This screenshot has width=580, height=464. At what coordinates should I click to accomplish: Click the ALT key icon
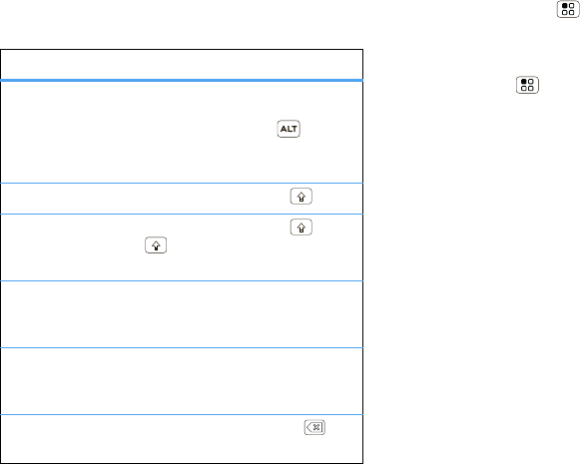click(289, 129)
